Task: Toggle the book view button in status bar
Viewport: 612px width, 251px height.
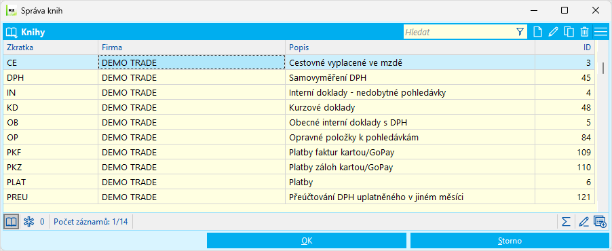Action: pos(12,222)
